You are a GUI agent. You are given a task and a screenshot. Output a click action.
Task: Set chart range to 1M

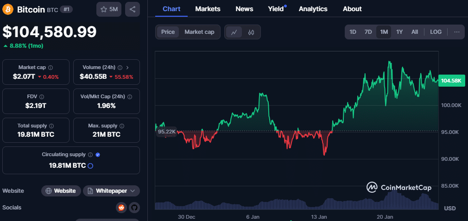point(384,32)
